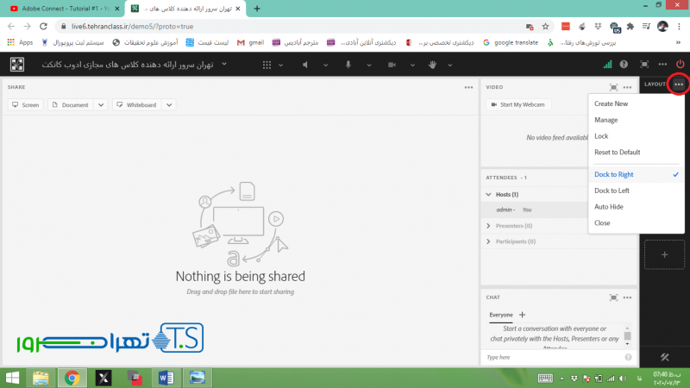Screen dimensions: 690x388
Task: Click the webcam camera icon in toolbar
Action: [x=392, y=65]
